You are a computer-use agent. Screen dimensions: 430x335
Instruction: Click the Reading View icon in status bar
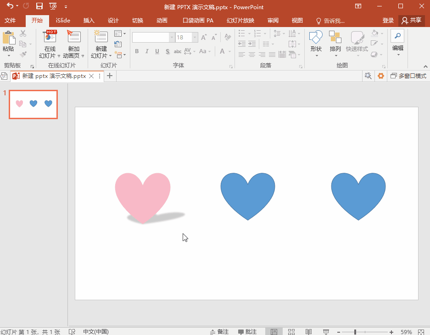coord(308,332)
